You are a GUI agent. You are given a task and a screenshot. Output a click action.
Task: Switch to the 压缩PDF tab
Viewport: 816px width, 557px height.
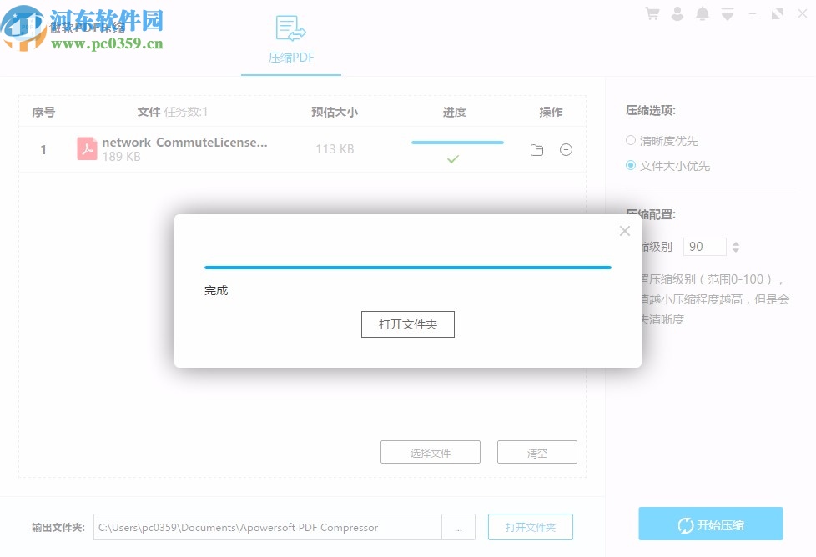290,58
